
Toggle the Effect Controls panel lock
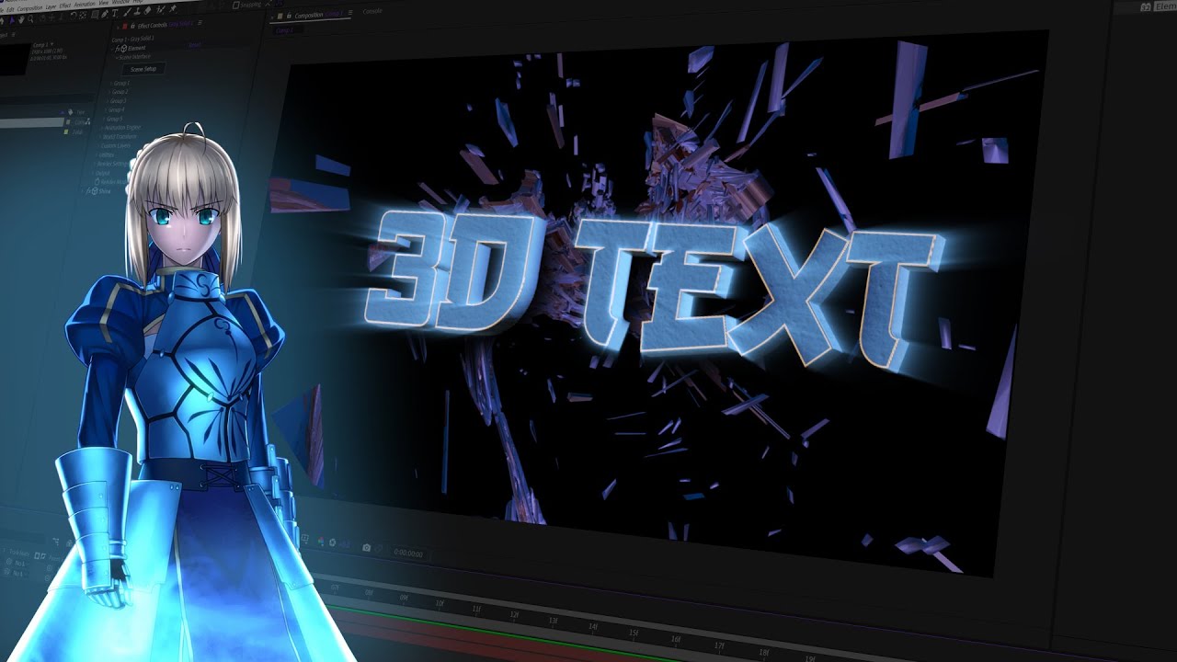(132, 25)
